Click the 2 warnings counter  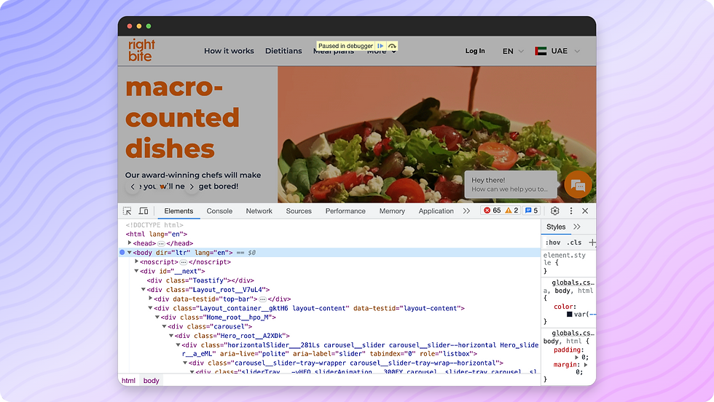511,210
